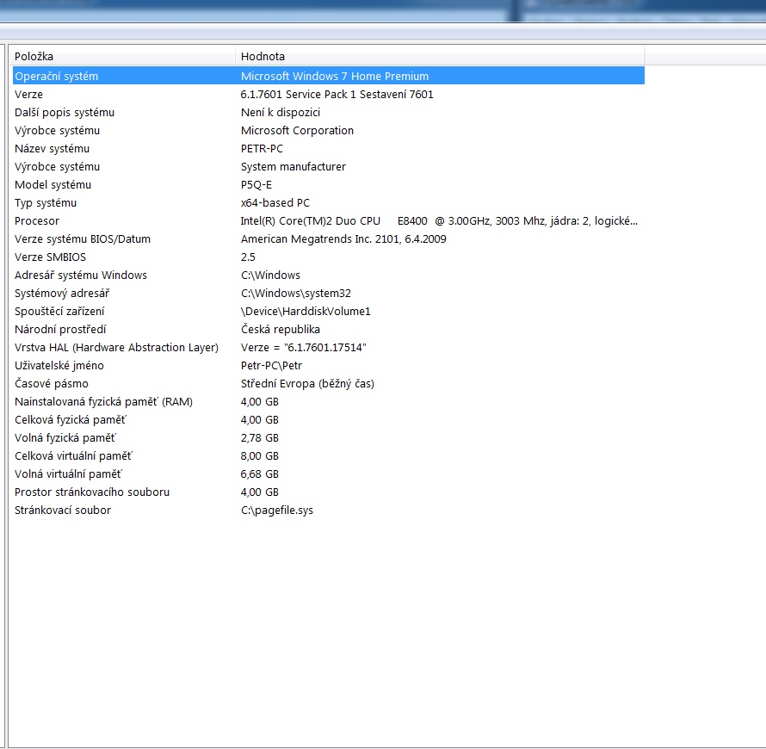Click the Intel Core2 Duo E8400 value

(439, 221)
